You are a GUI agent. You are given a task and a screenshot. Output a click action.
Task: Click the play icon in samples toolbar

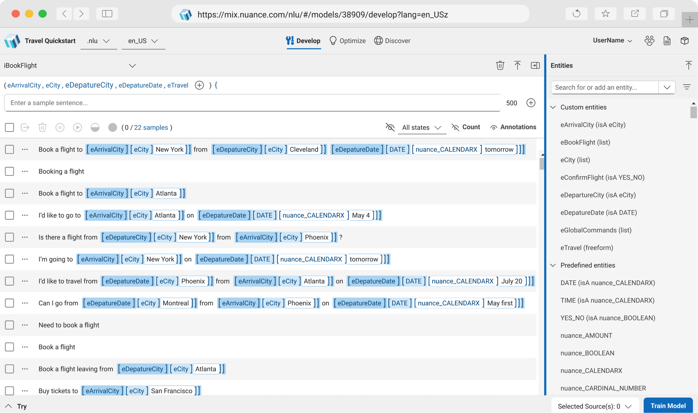click(x=77, y=127)
